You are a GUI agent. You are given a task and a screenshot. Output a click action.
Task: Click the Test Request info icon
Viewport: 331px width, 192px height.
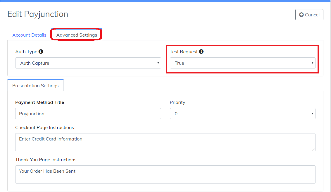click(201, 52)
